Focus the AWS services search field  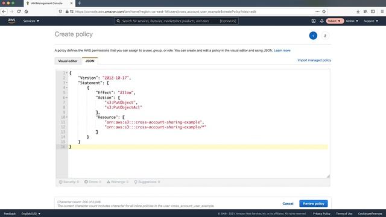(x=176, y=21)
